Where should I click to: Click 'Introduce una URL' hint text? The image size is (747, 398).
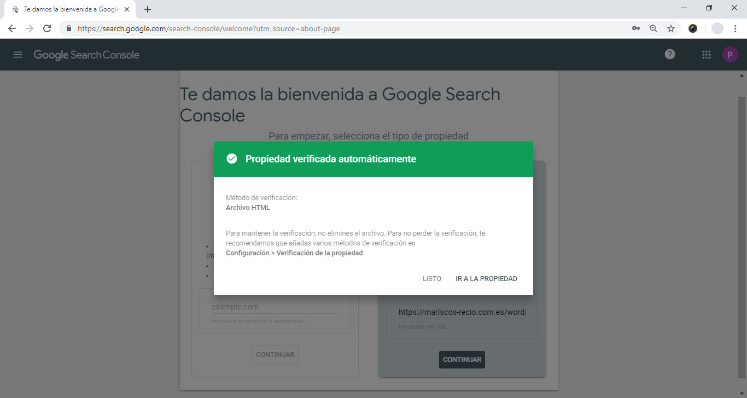(423, 326)
